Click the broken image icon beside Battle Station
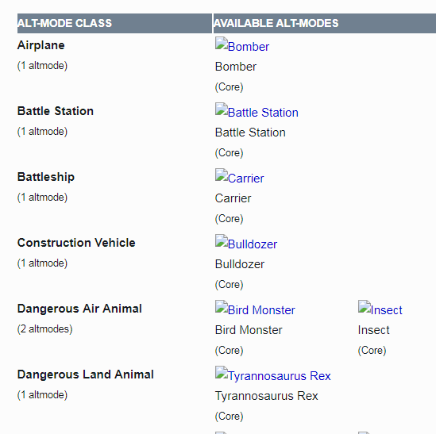The width and height of the screenshot is (436, 434). (222, 109)
